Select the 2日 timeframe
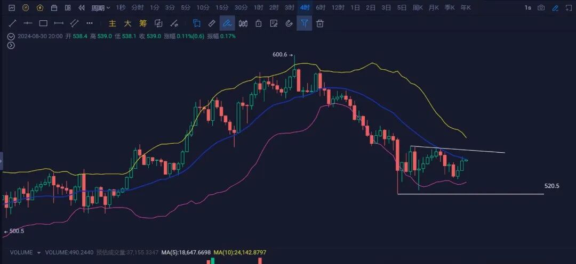Image resolution: width=576 pixels, height=264 pixels. click(370, 7)
